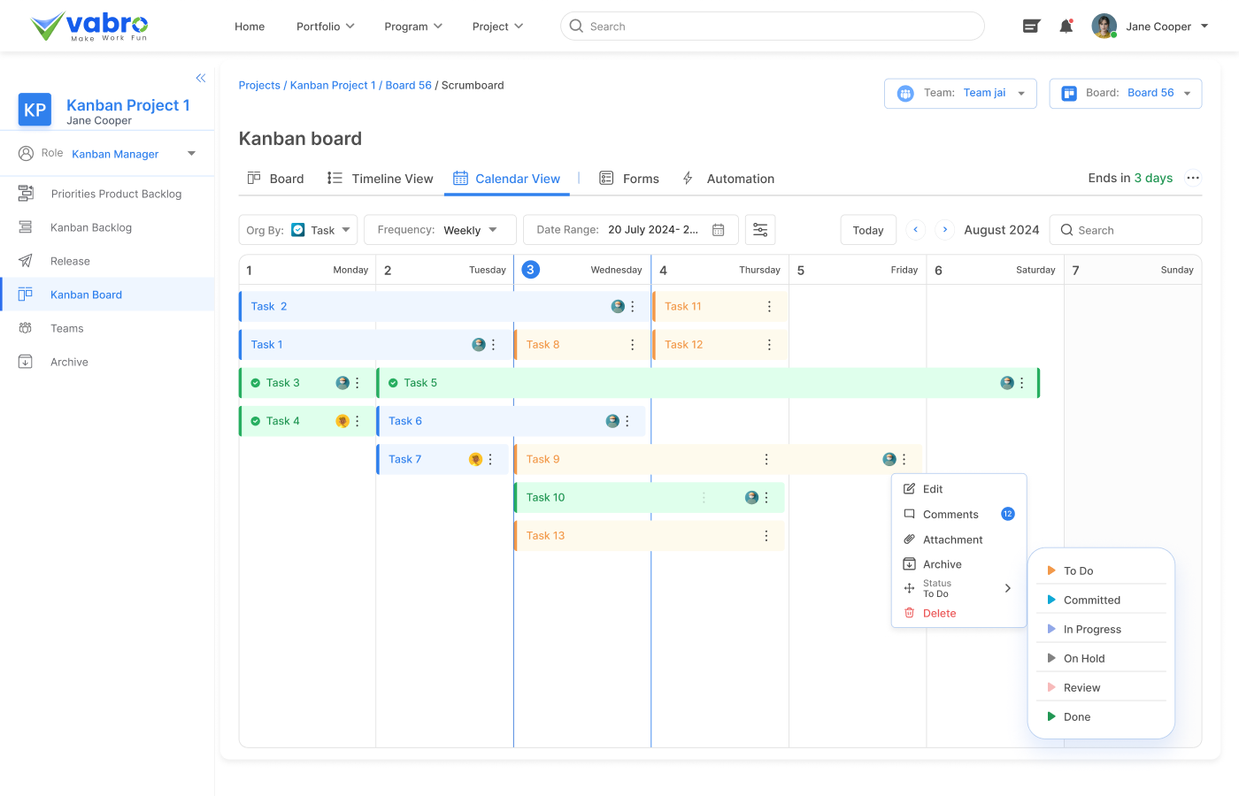Image resolution: width=1239 pixels, height=796 pixels.
Task: Go to the previous week arrow
Action: (916, 230)
